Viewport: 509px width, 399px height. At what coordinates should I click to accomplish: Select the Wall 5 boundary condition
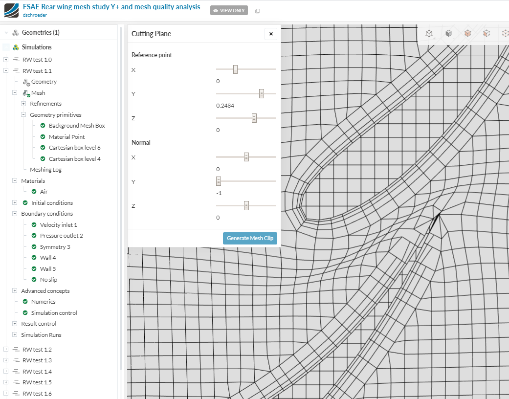[48, 269]
